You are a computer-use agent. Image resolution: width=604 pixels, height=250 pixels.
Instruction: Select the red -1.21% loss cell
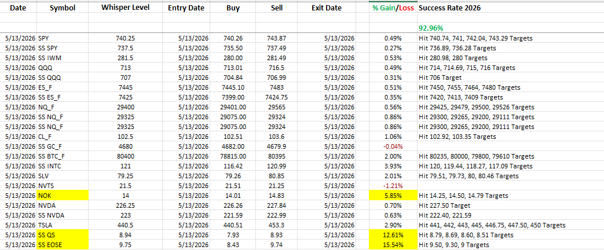click(x=393, y=186)
